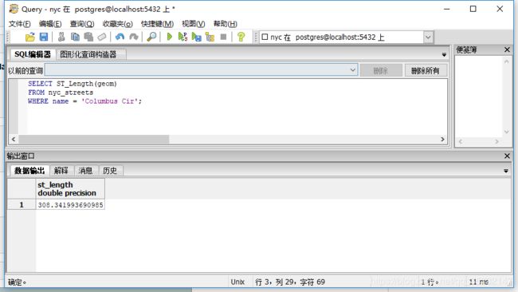Run explain query toolbar icon

coord(210,37)
